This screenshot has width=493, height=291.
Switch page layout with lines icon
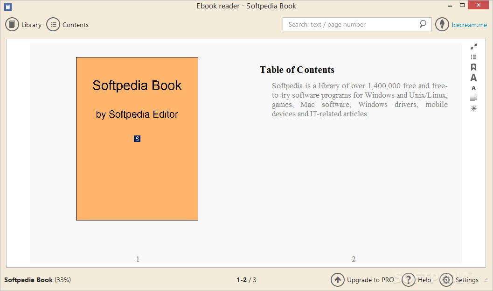[x=473, y=98]
